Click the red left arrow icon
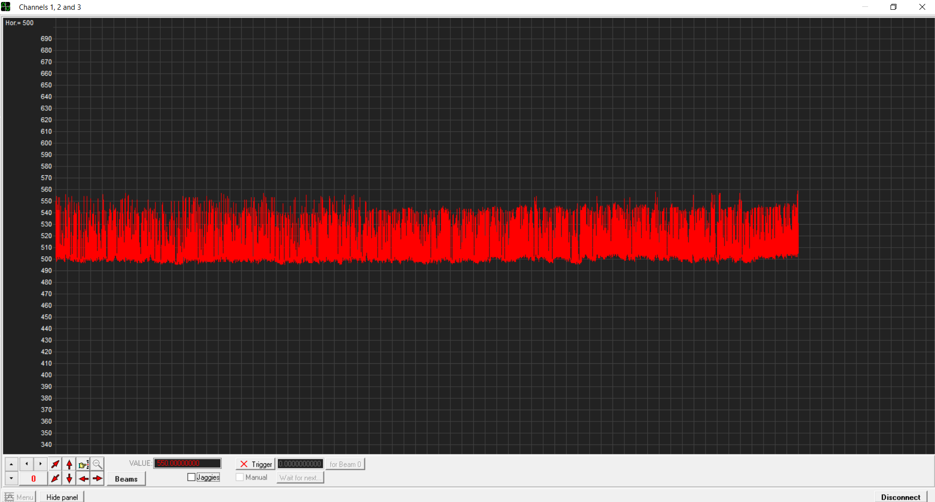 pos(84,479)
